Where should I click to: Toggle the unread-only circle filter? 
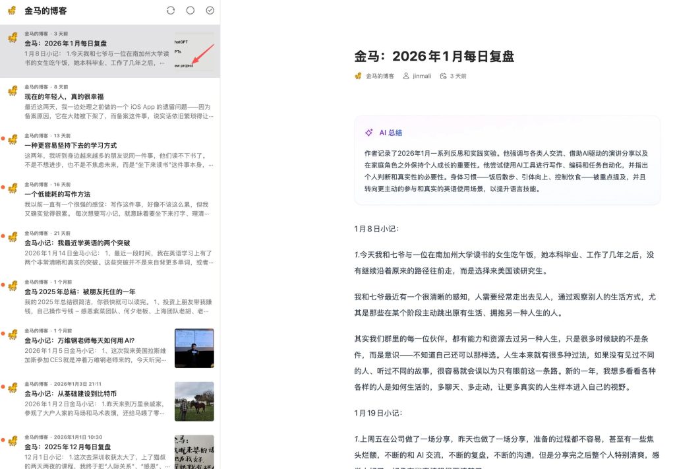point(191,11)
